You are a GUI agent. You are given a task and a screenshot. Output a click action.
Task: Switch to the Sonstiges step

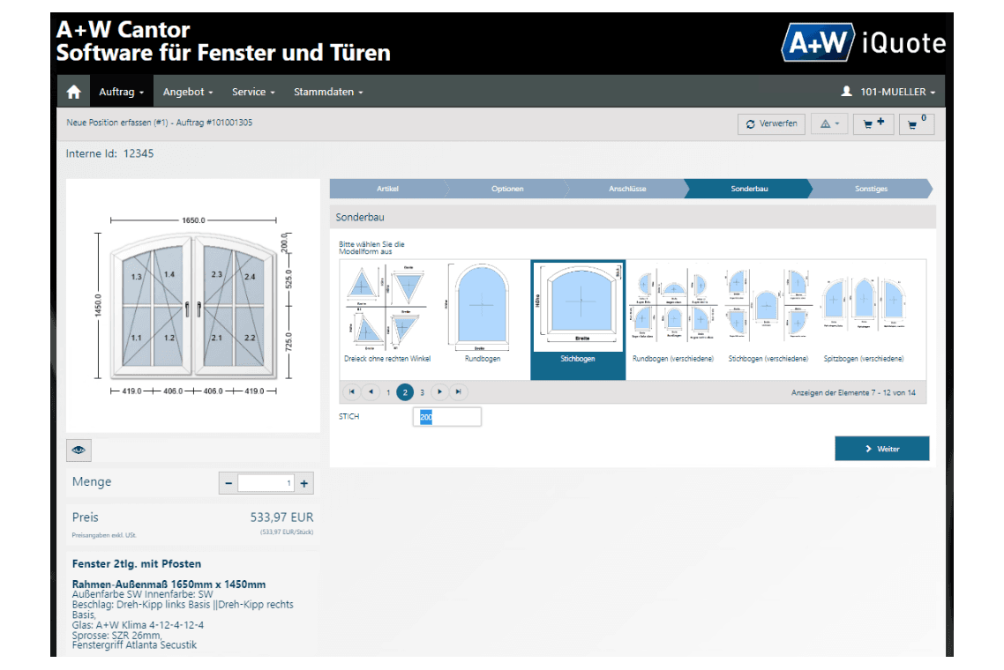coord(871,189)
